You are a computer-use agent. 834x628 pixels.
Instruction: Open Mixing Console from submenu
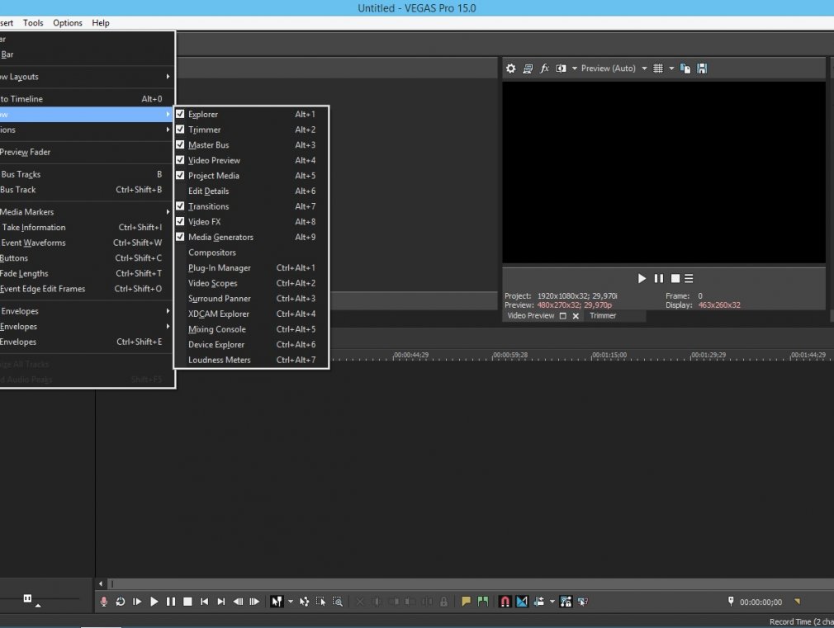pyautogui.click(x=251, y=330)
